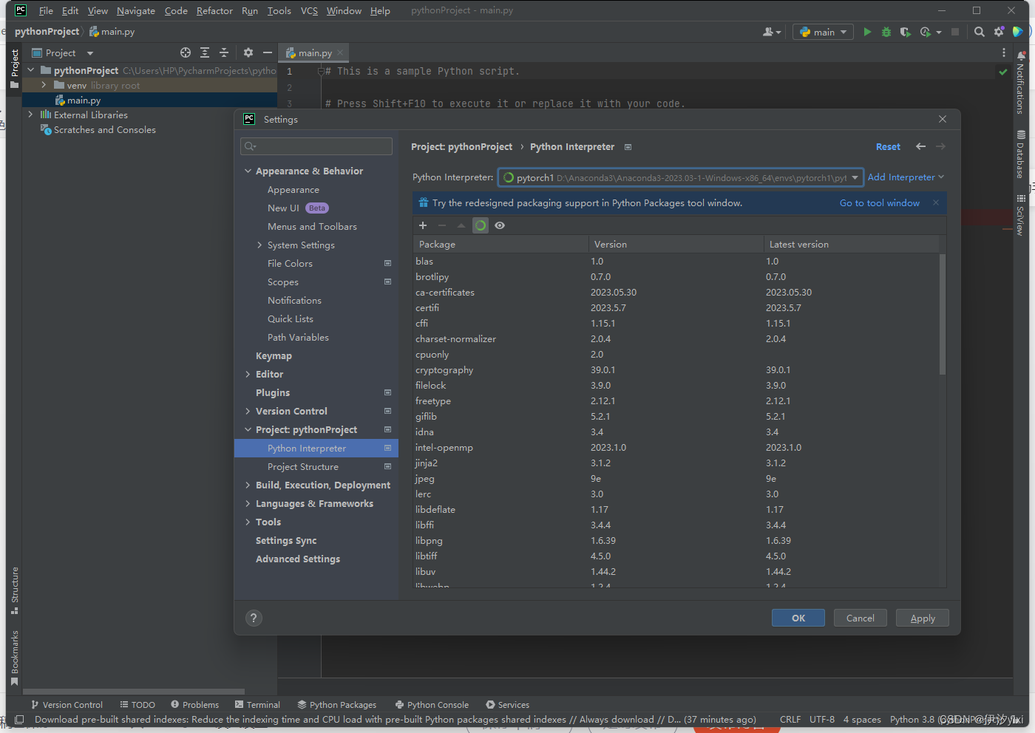Click Select Opened File target icon
Screen dimensions: 1035x733
[x=186, y=52]
